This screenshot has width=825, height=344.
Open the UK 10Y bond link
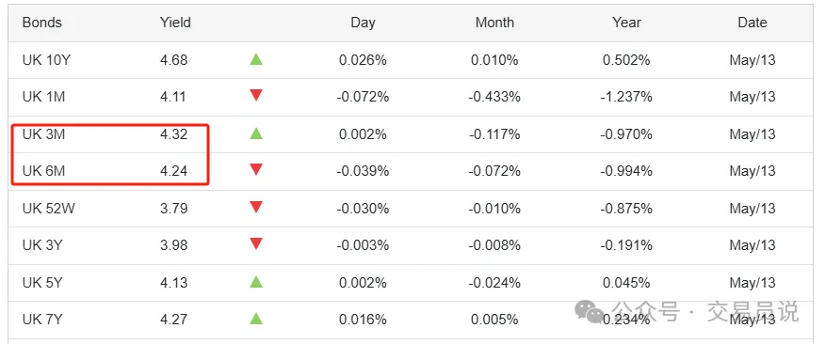(46, 60)
